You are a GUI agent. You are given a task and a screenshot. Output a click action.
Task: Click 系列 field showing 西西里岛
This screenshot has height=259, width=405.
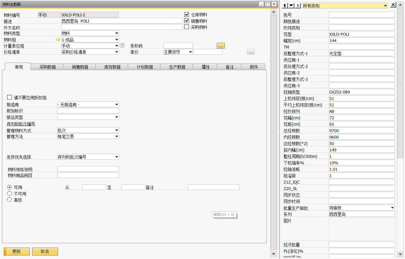tap(362, 214)
